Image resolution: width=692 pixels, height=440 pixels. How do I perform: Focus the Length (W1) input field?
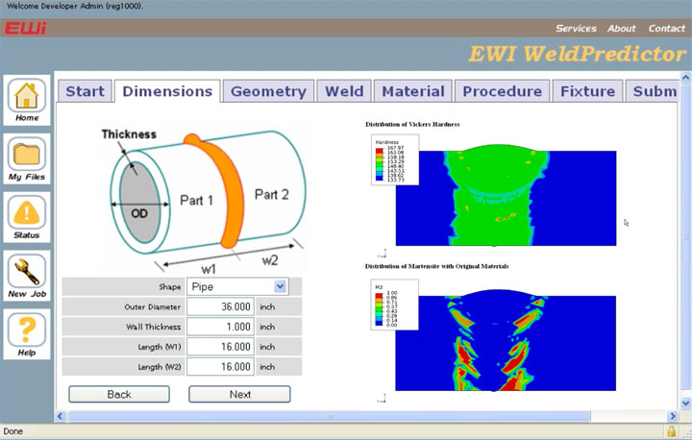[x=220, y=347]
